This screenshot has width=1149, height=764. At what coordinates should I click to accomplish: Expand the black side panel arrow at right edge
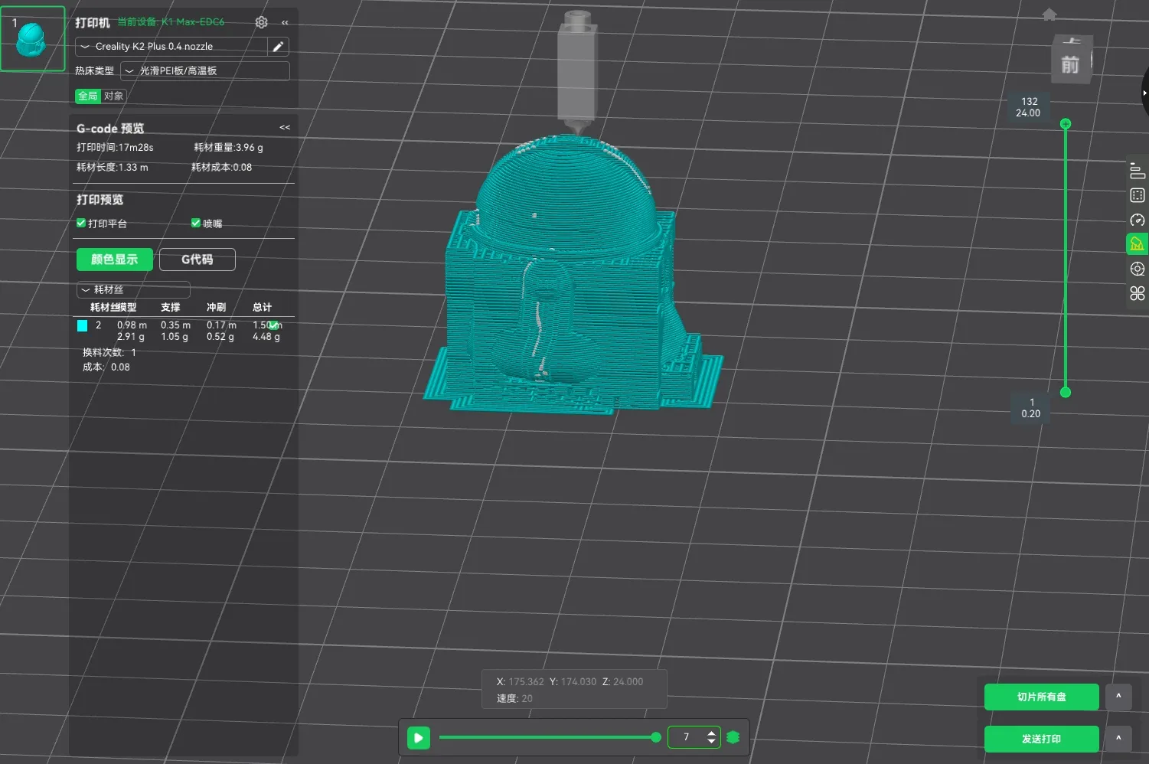pyautogui.click(x=1145, y=93)
